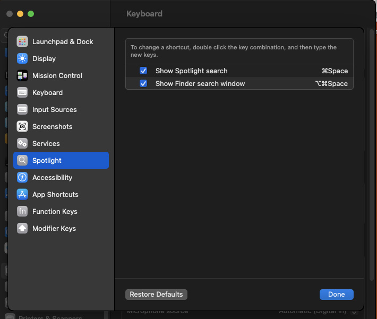Click the Input Sources icon
This screenshot has height=319, width=377.
point(22,109)
